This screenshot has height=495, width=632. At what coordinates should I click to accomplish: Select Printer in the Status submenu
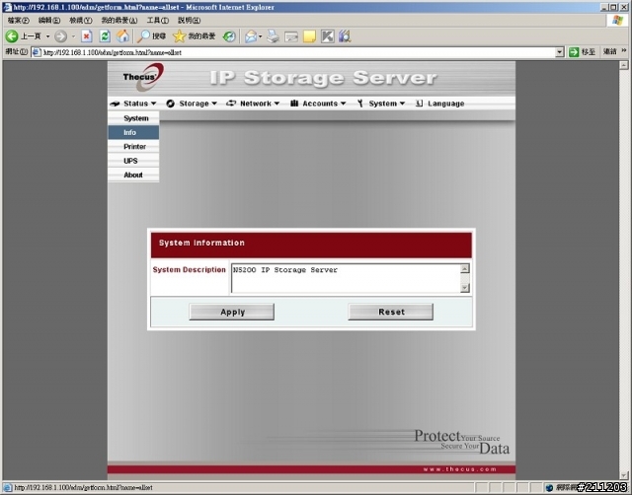(133, 147)
